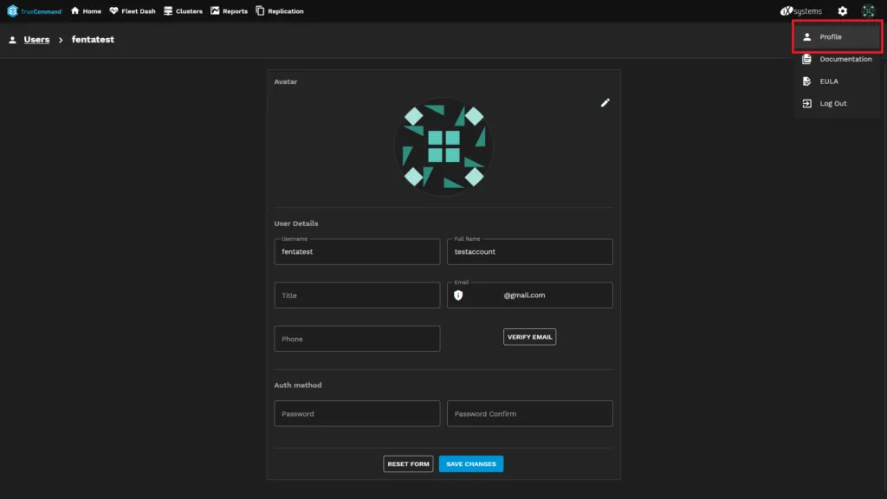Click the pencil icon to edit avatar
The image size is (887, 499).
point(605,102)
